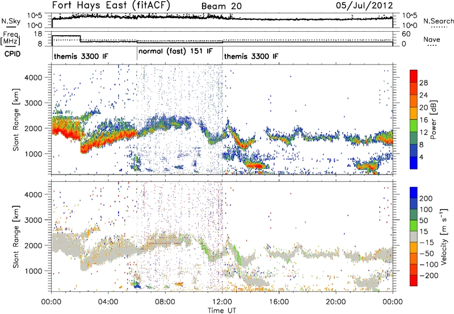
Task: Click the '08:00' time axis tick label
Action: 165,302
